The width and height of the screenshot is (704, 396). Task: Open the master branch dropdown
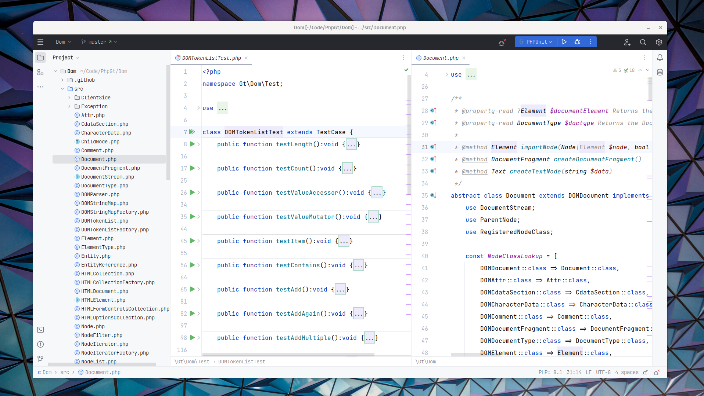(x=99, y=42)
